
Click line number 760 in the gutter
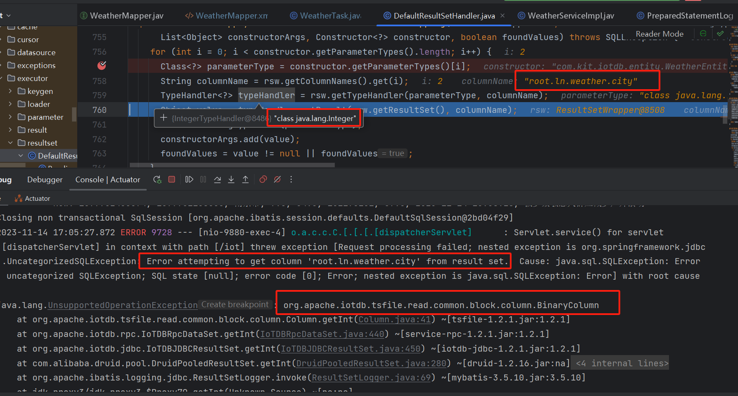[100, 110]
